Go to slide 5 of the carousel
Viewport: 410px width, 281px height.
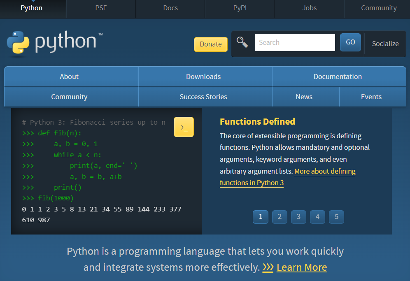tap(337, 217)
